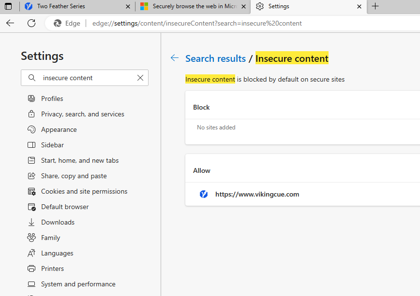420x296 pixels.
Task: Go to Appearance settings
Action: coord(59,129)
